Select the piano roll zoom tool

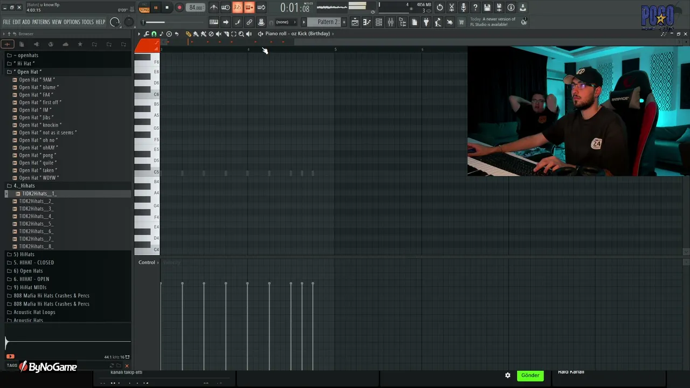pyautogui.click(x=241, y=34)
